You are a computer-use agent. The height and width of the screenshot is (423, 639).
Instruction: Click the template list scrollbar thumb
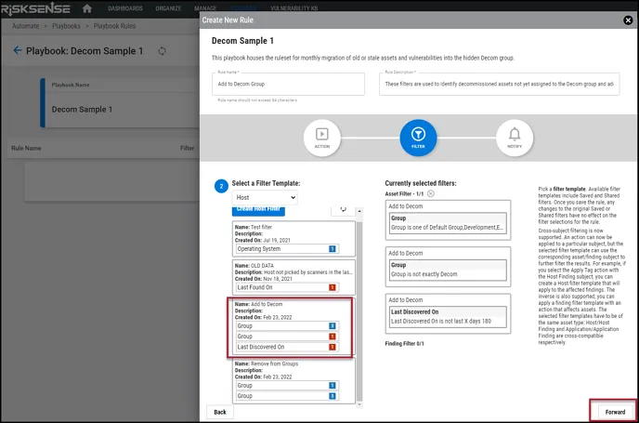coord(359,311)
